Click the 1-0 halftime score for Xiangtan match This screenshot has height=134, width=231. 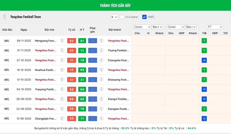[x=82, y=109]
